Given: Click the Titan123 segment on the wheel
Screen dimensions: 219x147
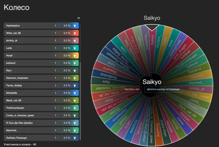Looking at the screenshot, I should pyautogui.click(x=196, y=76).
